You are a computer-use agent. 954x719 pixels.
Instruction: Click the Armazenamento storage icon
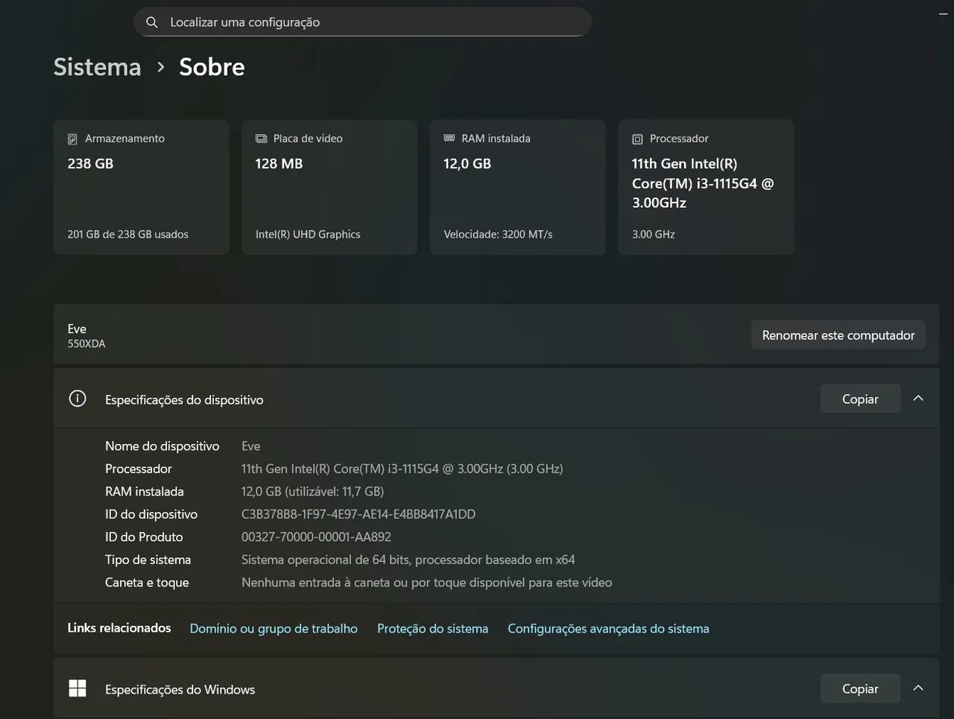(72, 139)
